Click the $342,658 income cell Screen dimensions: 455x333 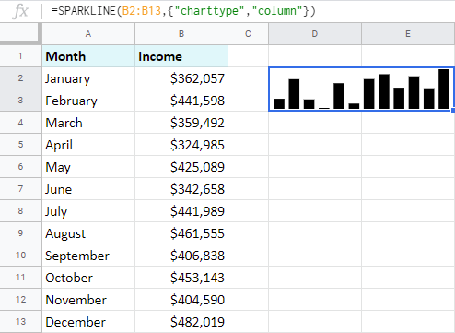(x=181, y=189)
